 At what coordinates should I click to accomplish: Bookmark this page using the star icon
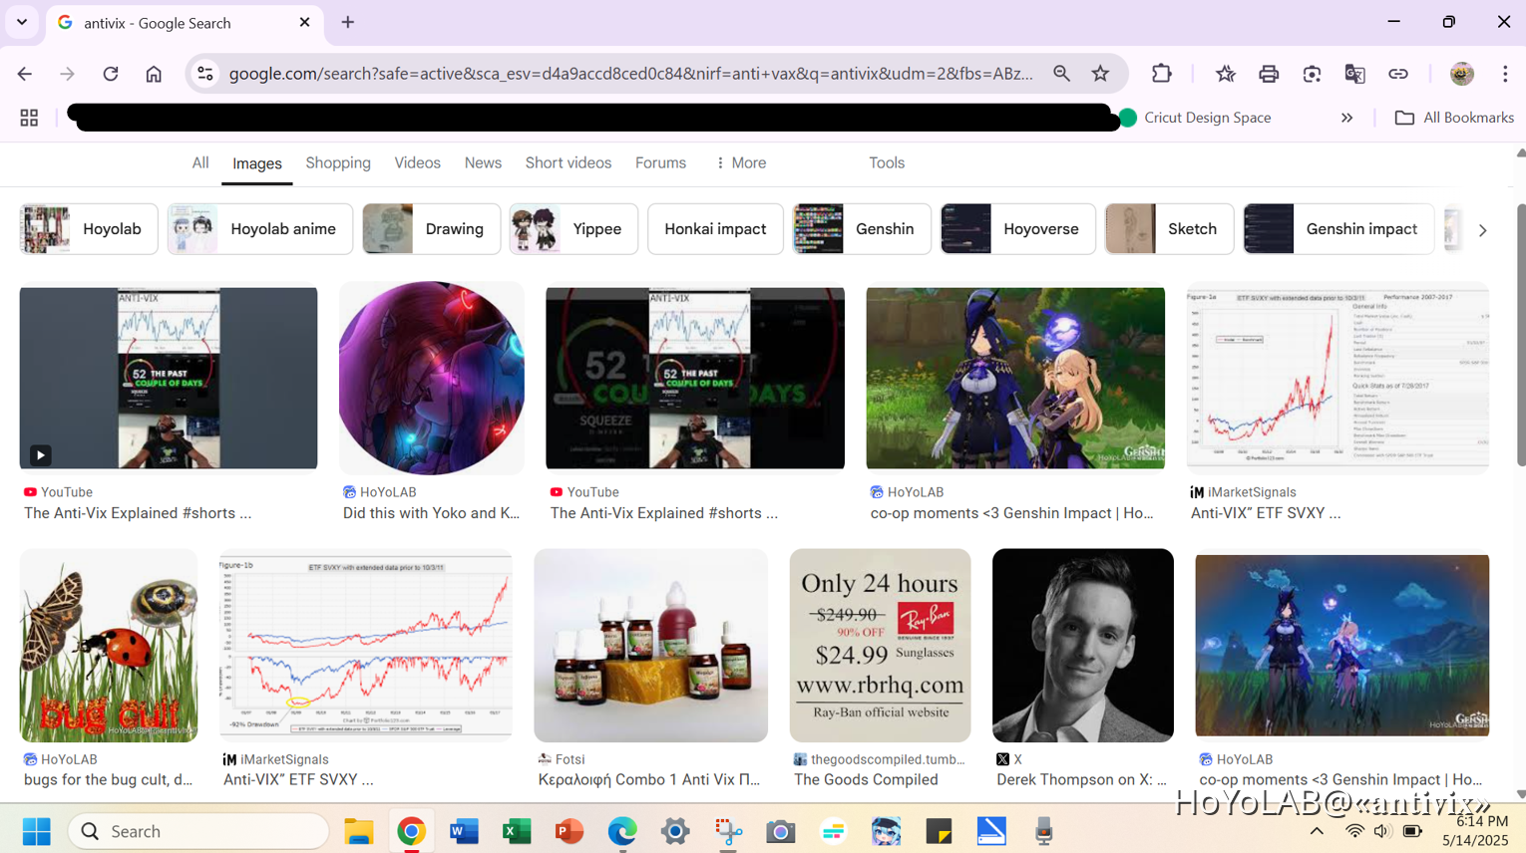(1100, 73)
